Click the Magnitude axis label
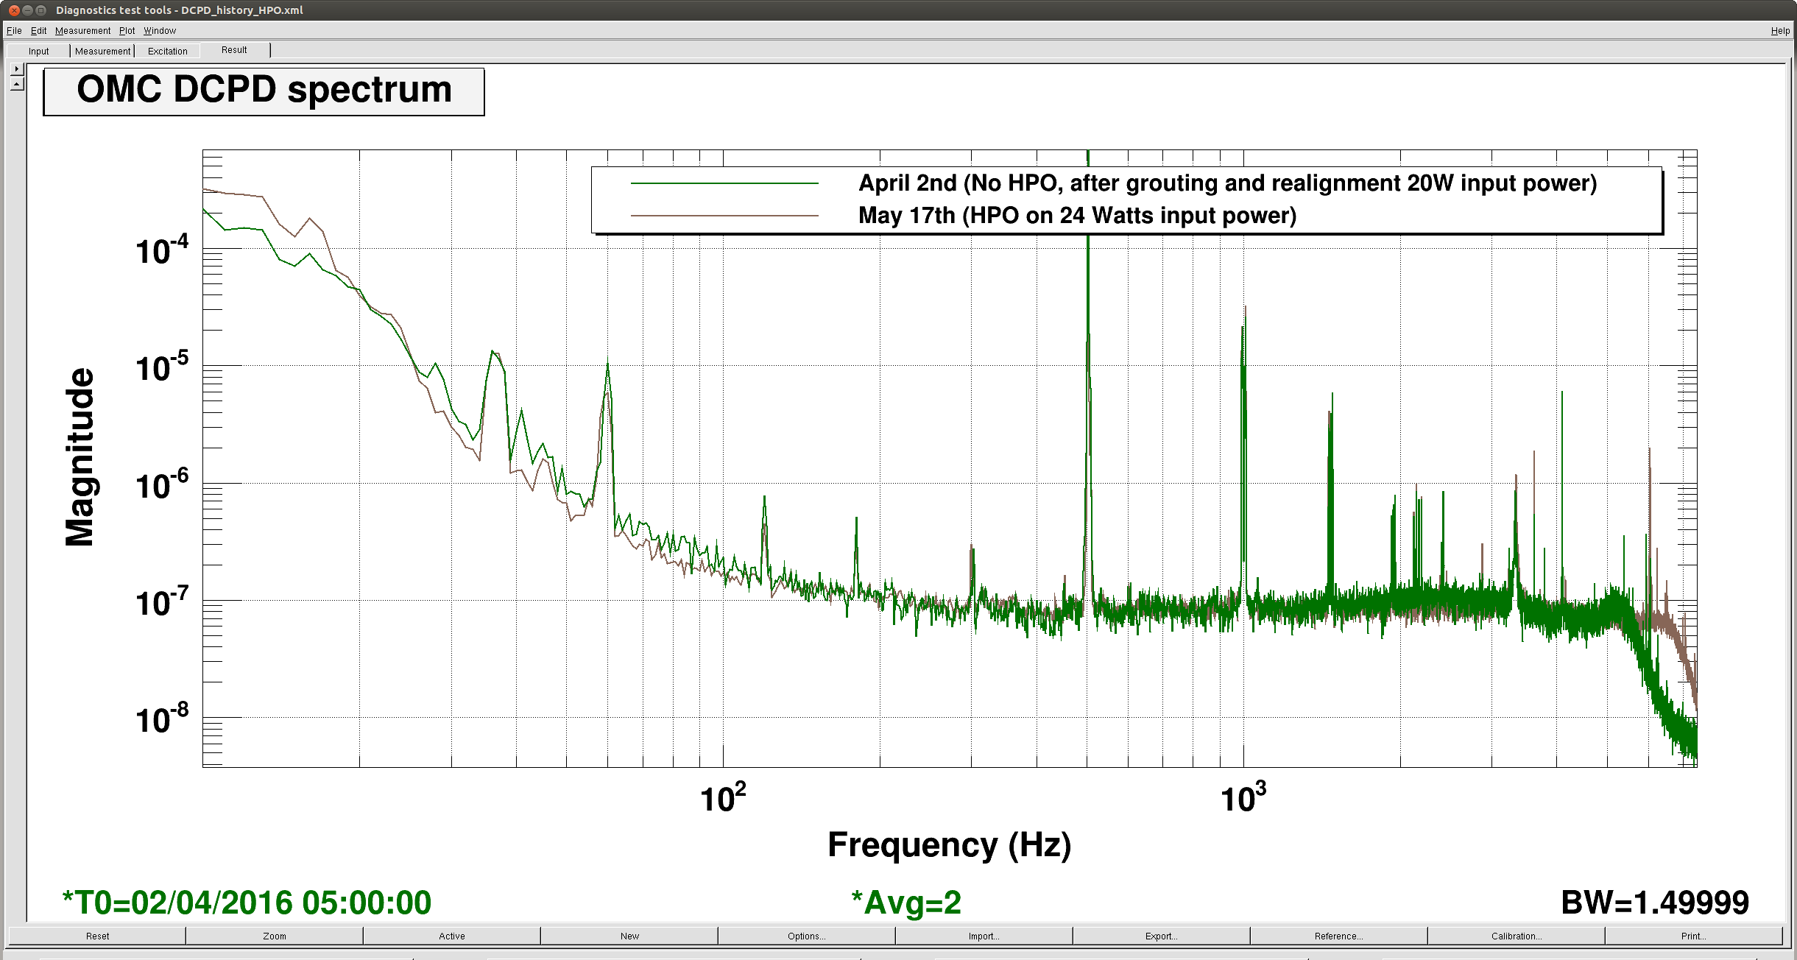 tap(80, 457)
